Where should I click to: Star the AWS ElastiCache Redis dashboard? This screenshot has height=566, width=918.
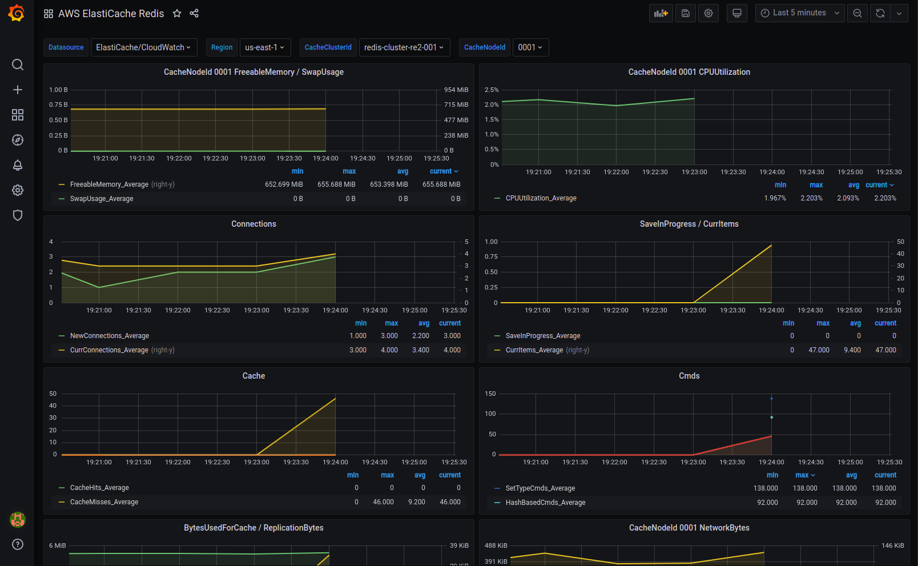click(177, 13)
